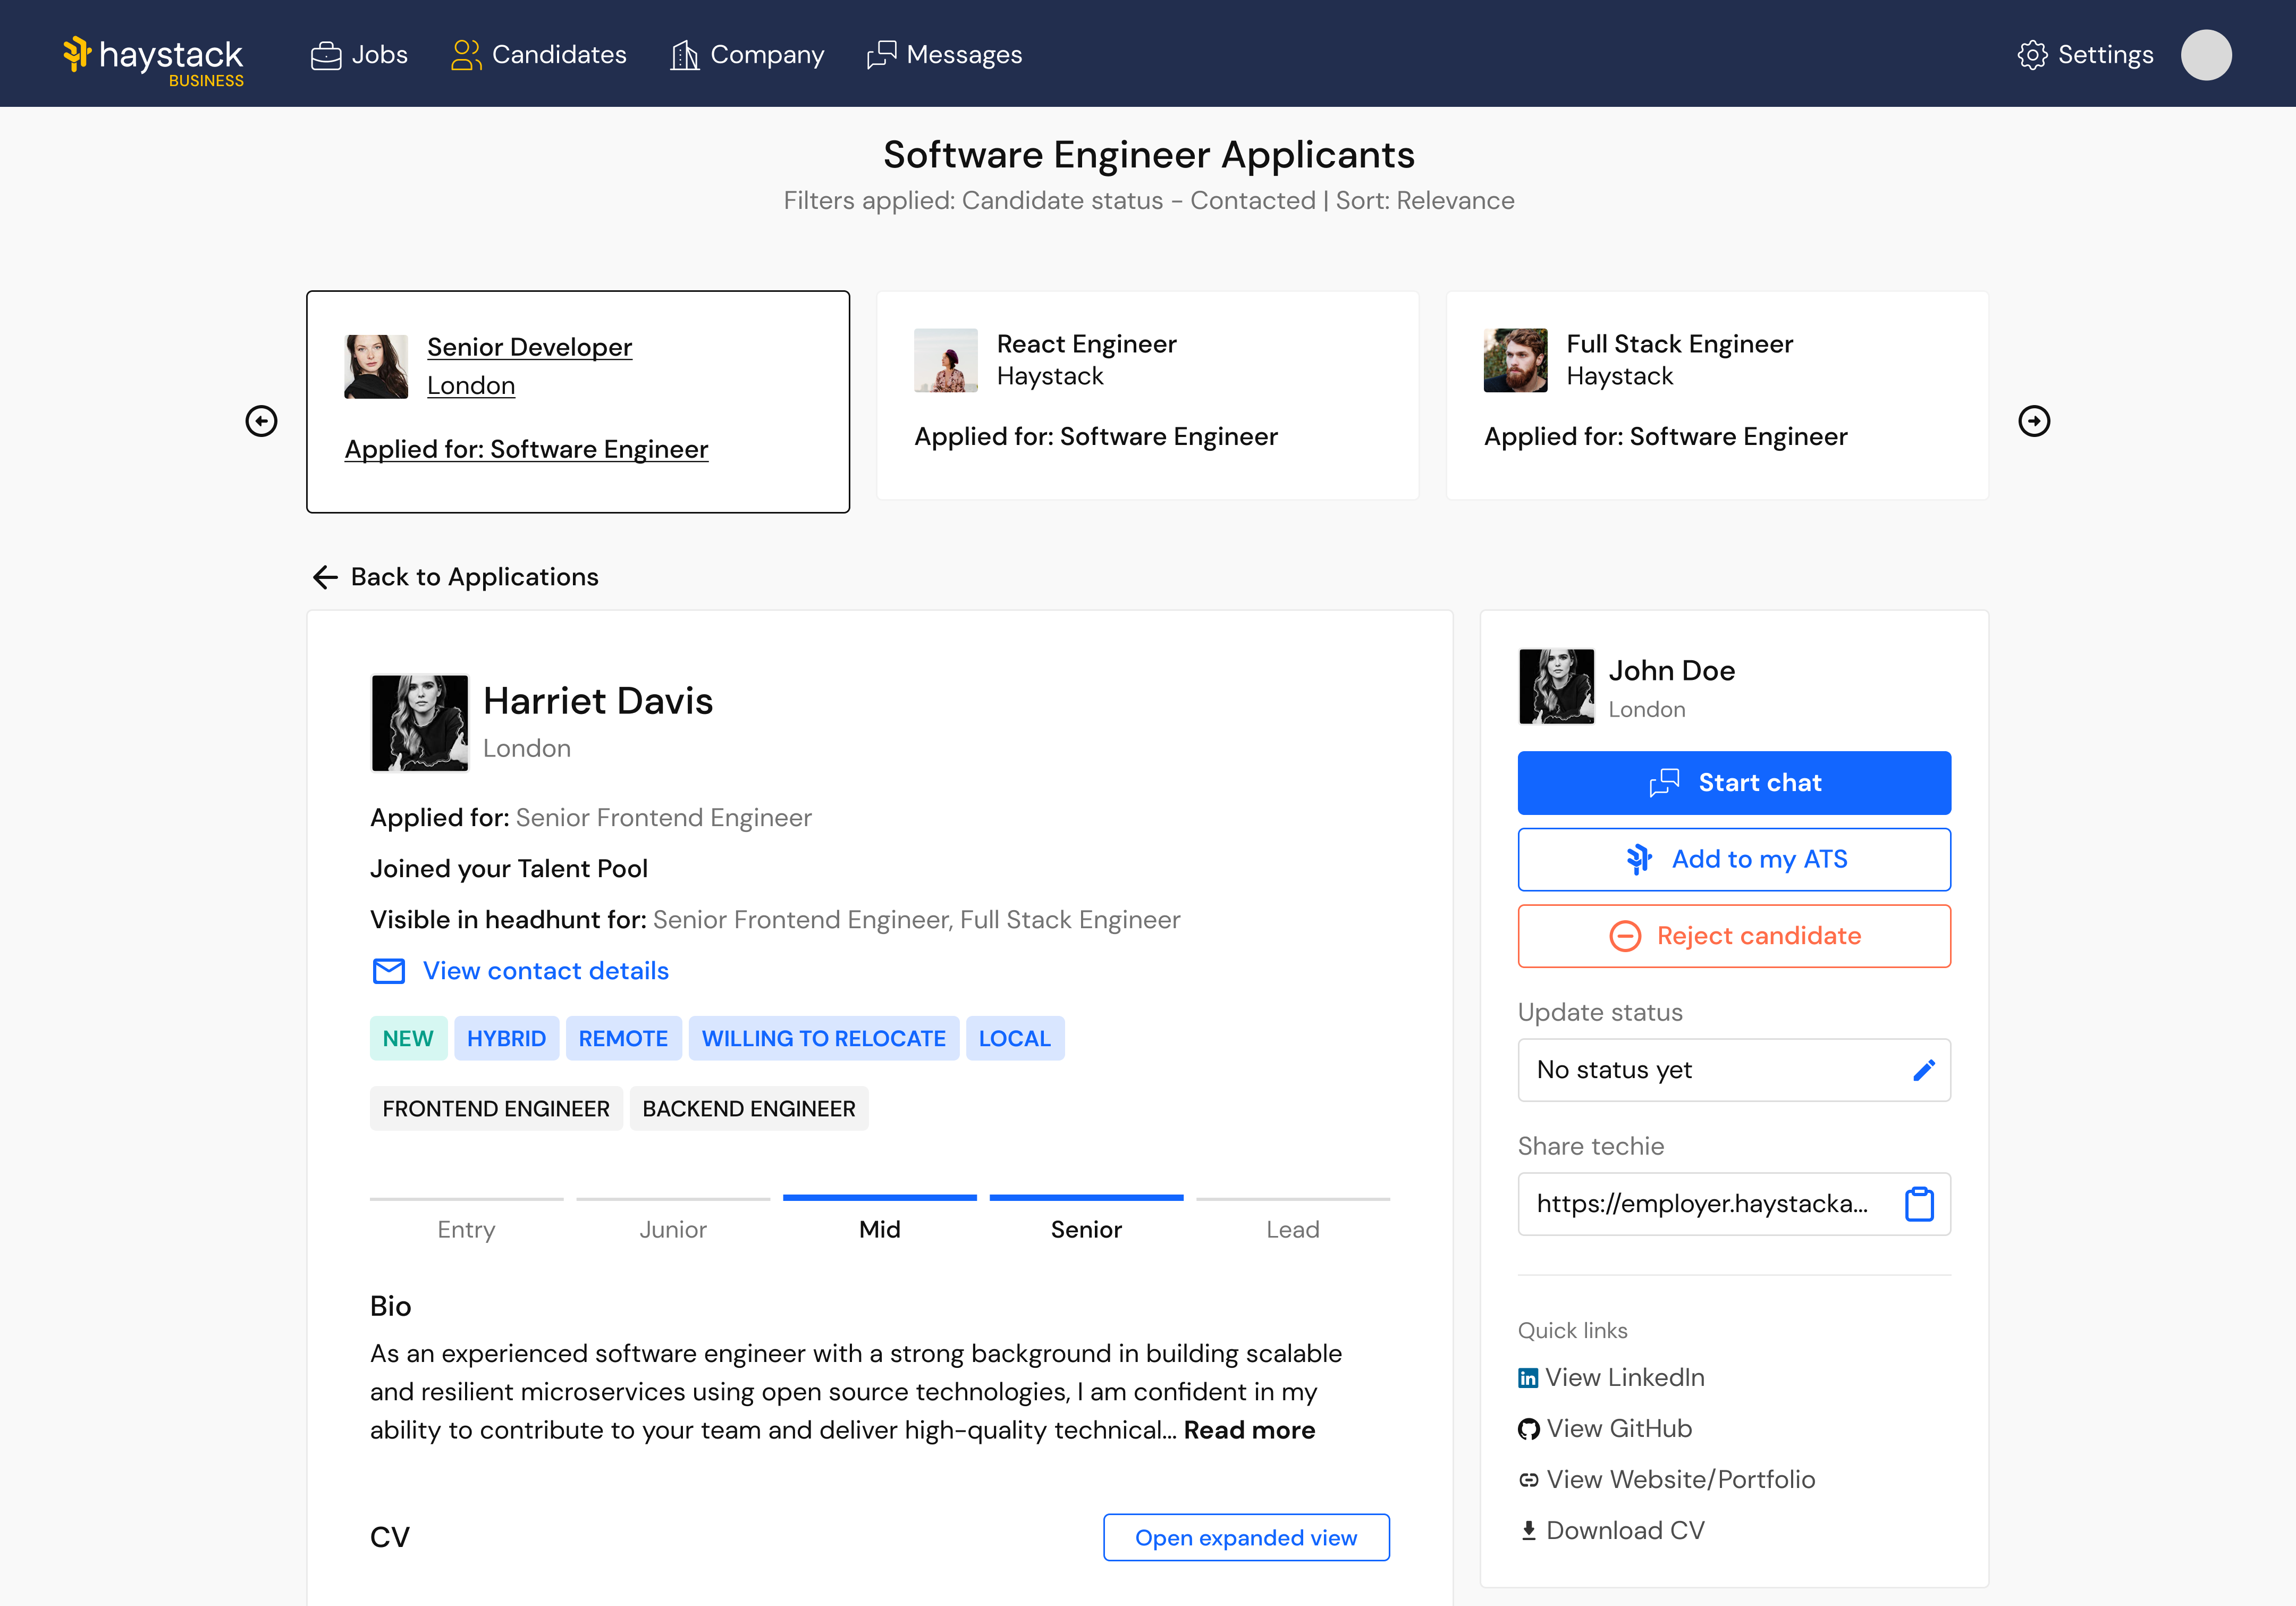Click the Senior Developer title link
The width and height of the screenshot is (2296, 1606).
point(529,347)
